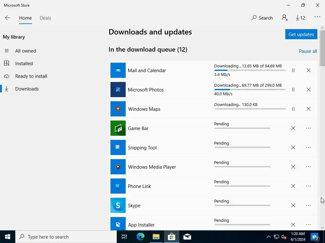The image size is (325, 243).
Task: Open the See more ellipsis menu at top right
Action: click(317, 17)
